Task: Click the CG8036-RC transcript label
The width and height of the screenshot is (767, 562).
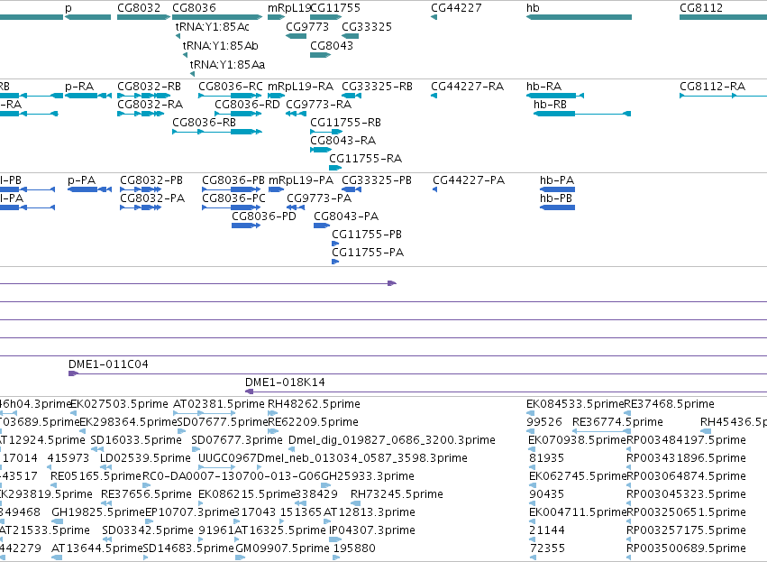Action: pos(231,87)
